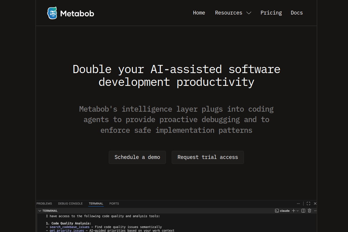
Task: Click the claude terminal name label
Action: click(285, 211)
